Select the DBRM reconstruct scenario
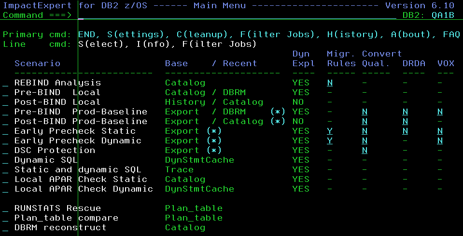Viewport: 463px width, 236px height. [5, 228]
